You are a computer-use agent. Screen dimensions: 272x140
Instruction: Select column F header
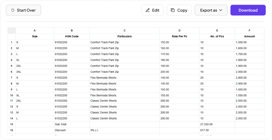249,30
